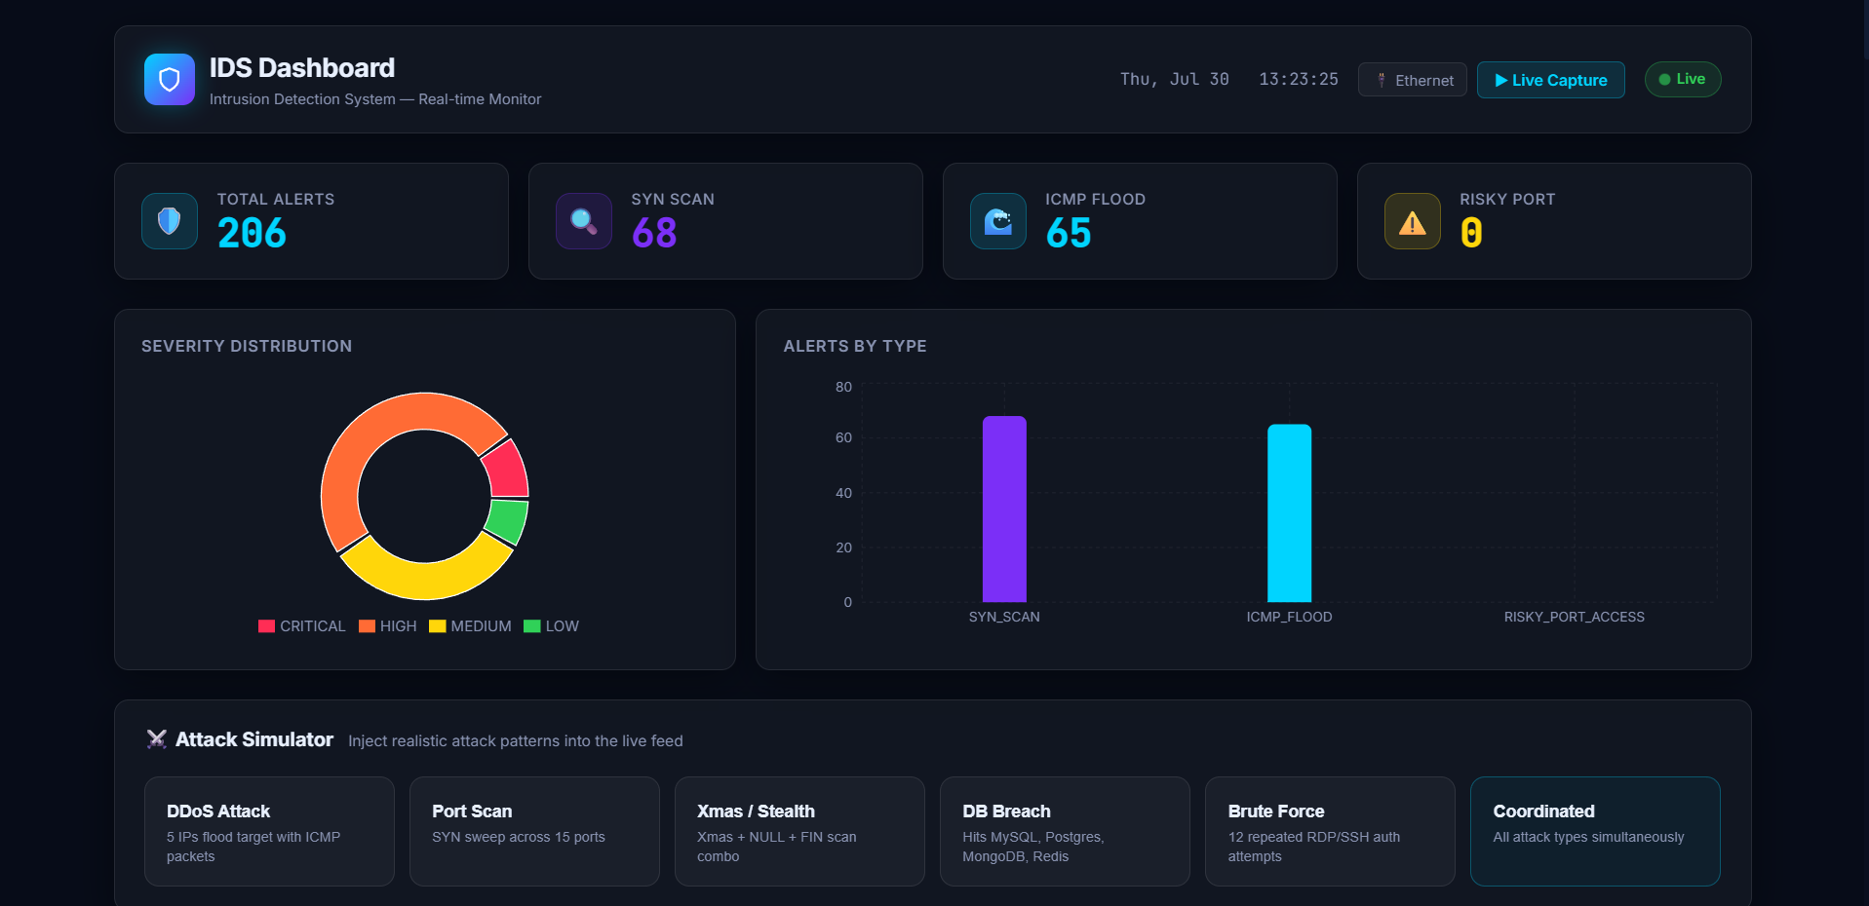Click the Inject realistic attack patterns description
The width and height of the screenshot is (1869, 906).
pyautogui.click(x=516, y=740)
